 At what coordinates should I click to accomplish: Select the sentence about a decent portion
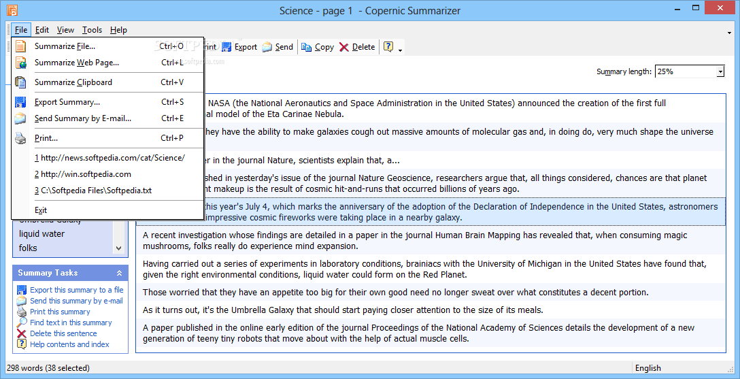pyautogui.click(x=431, y=292)
